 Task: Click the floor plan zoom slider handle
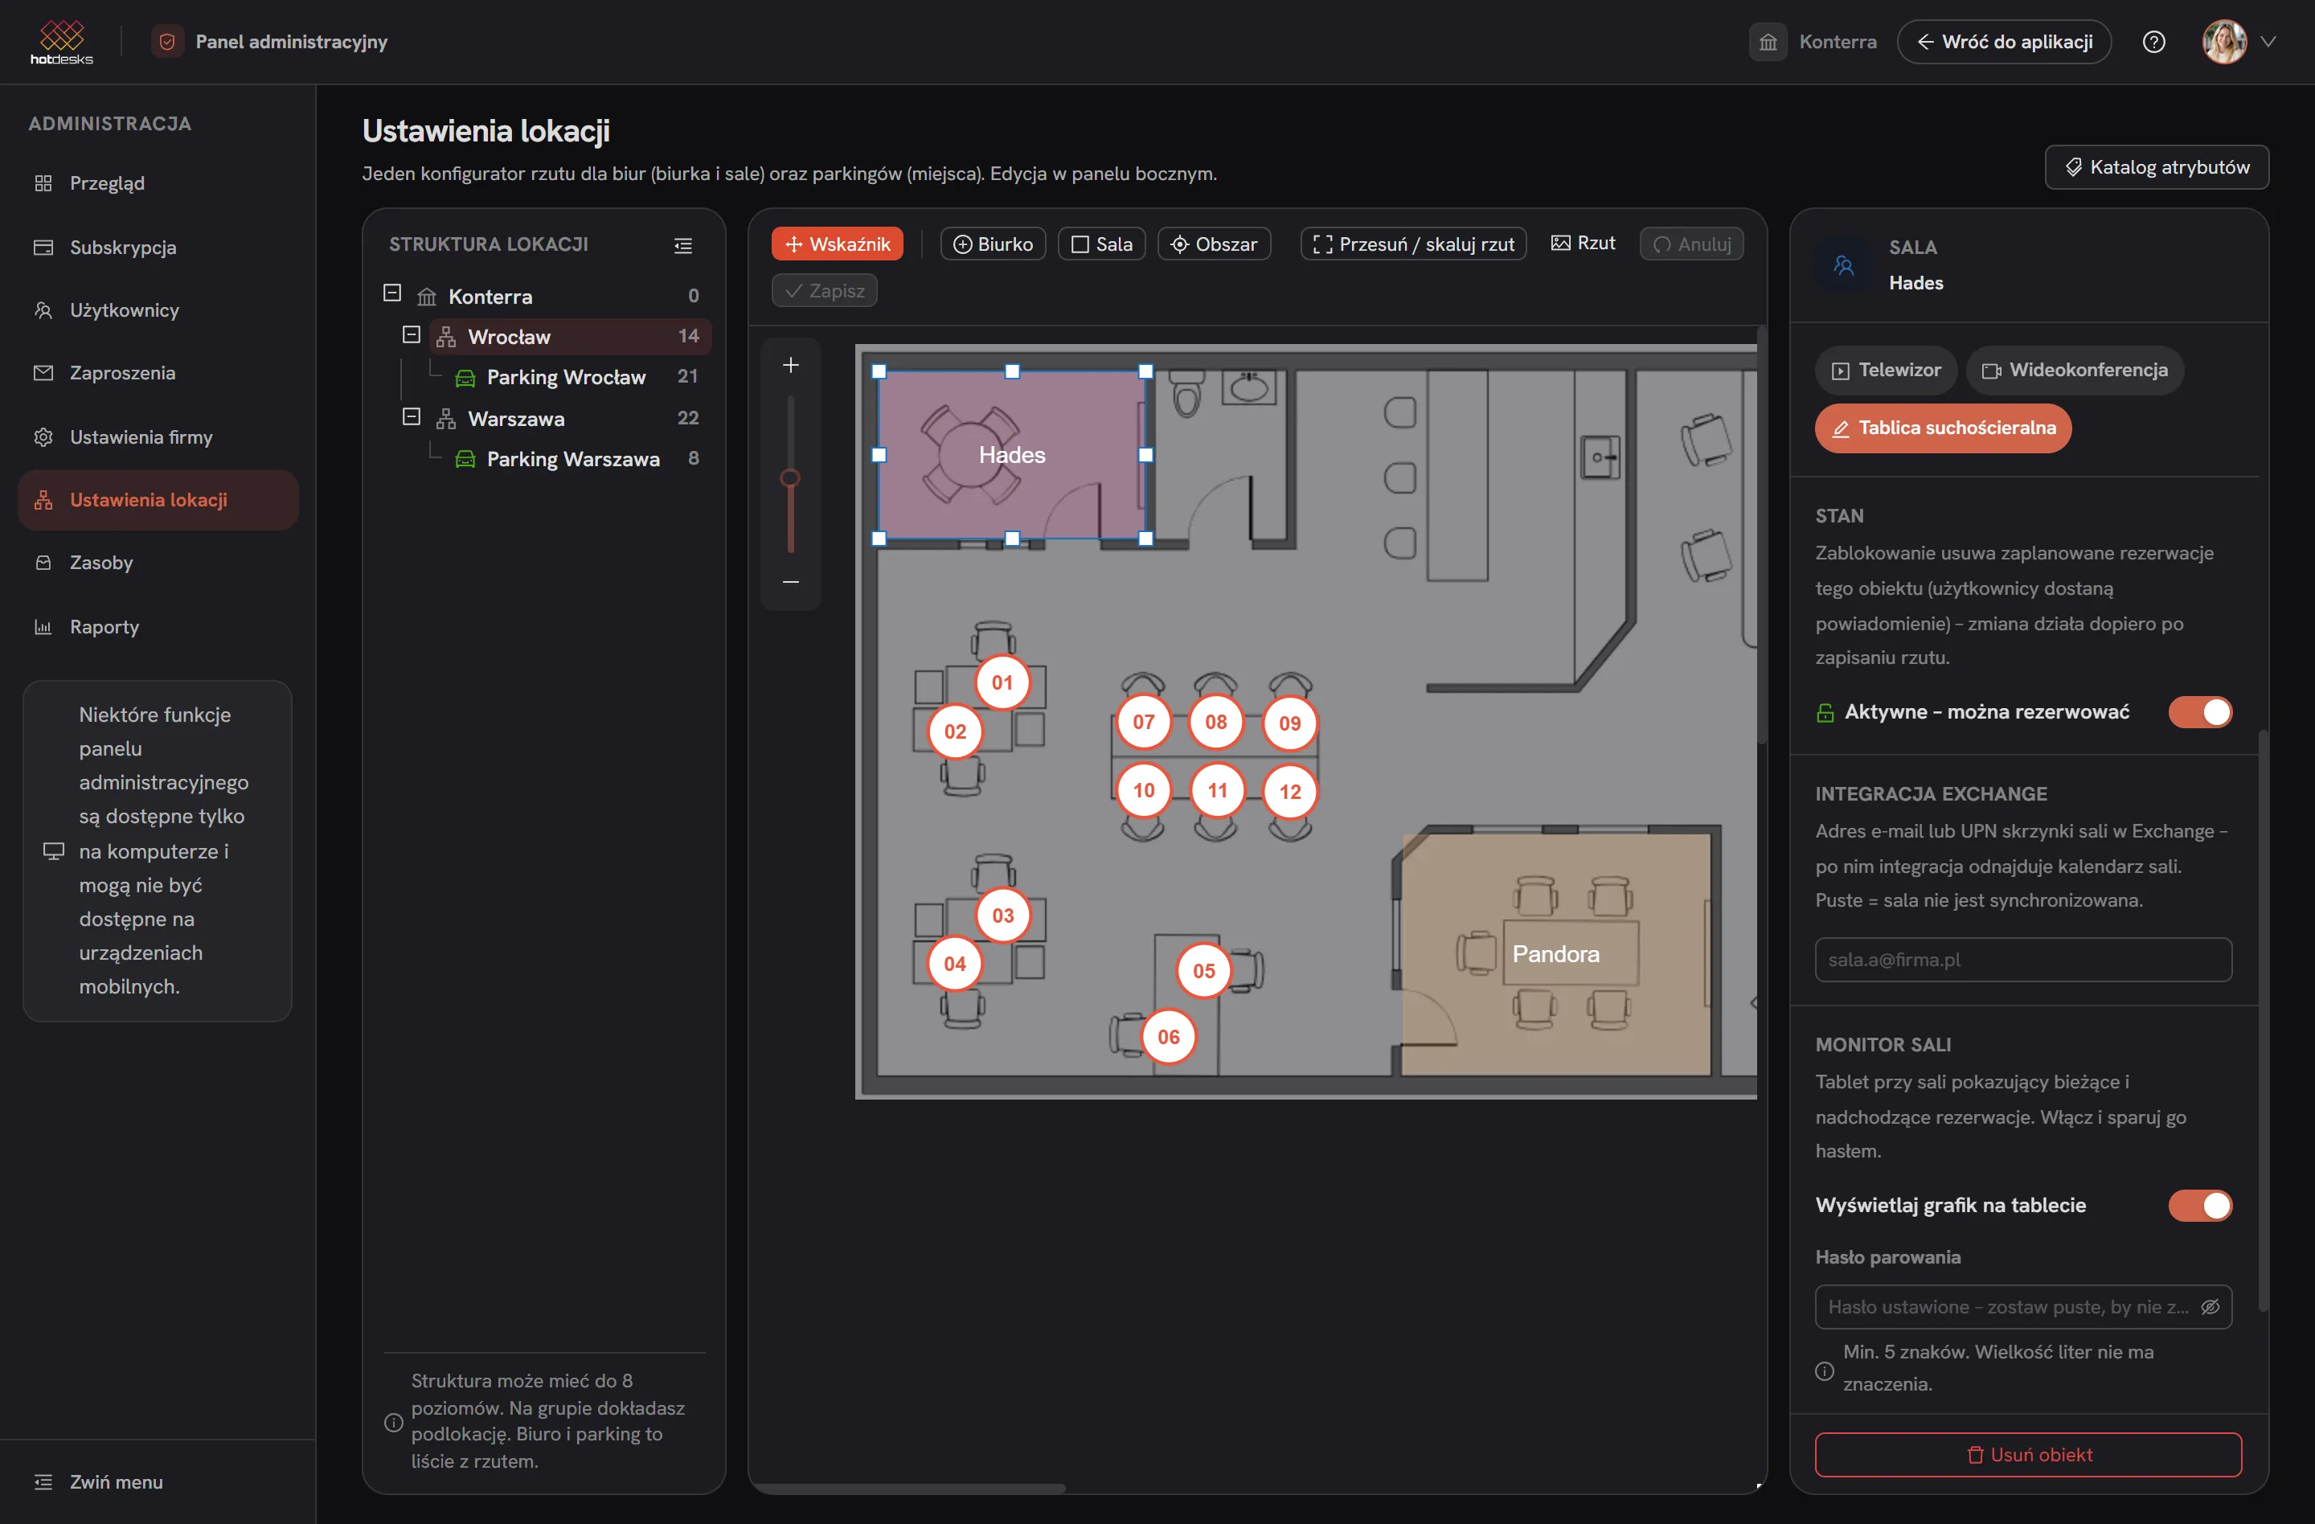coord(791,477)
